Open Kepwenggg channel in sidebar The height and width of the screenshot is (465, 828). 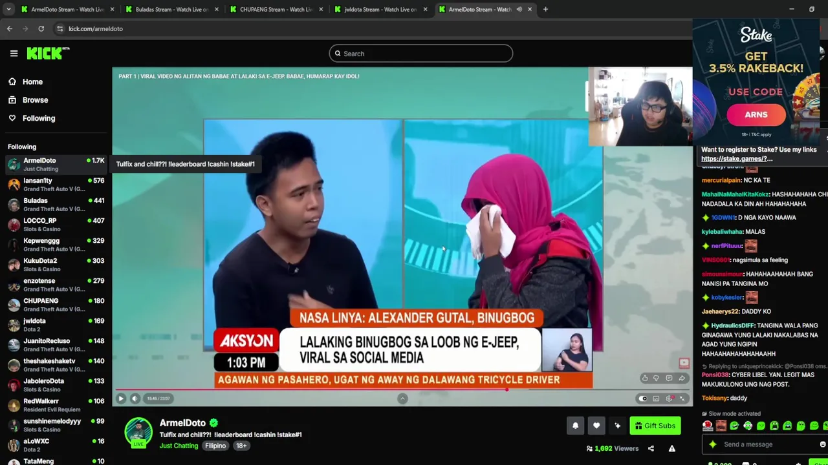(x=56, y=245)
